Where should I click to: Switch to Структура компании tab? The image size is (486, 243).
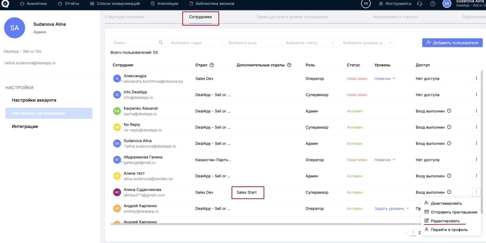(x=124, y=17)
